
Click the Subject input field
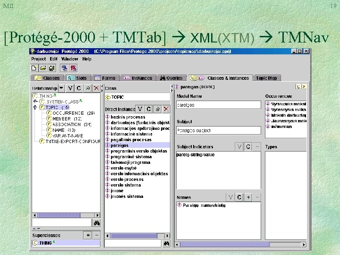click(219, 130)
